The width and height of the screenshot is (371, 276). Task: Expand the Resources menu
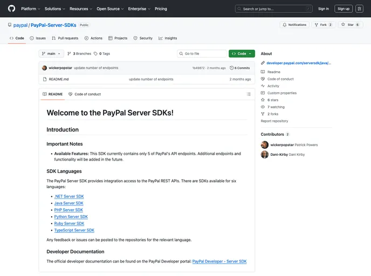tap(81, 9)
